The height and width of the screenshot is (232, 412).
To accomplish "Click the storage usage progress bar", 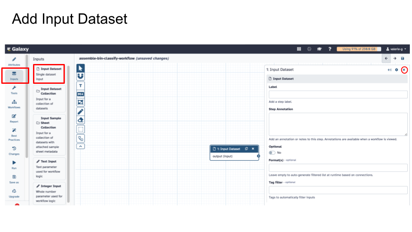I will pos(359,49).
